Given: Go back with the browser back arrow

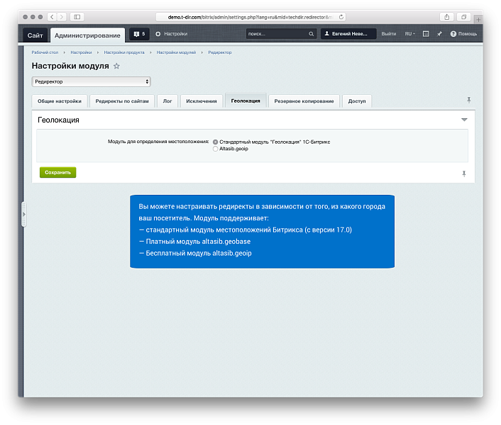Looking at the screenshot, I should (x=52, y=17).
